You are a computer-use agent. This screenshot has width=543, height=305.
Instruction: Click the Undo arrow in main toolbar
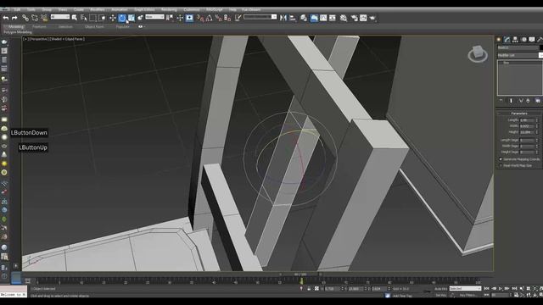(6, 18)
